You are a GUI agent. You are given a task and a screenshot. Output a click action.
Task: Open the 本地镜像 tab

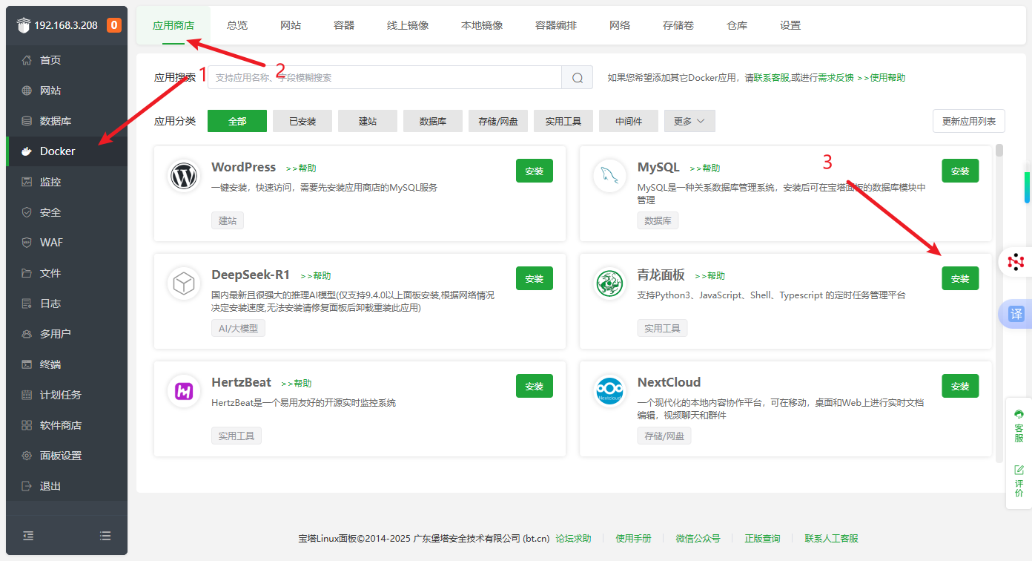pyautogui.click(x=482, y=25)
